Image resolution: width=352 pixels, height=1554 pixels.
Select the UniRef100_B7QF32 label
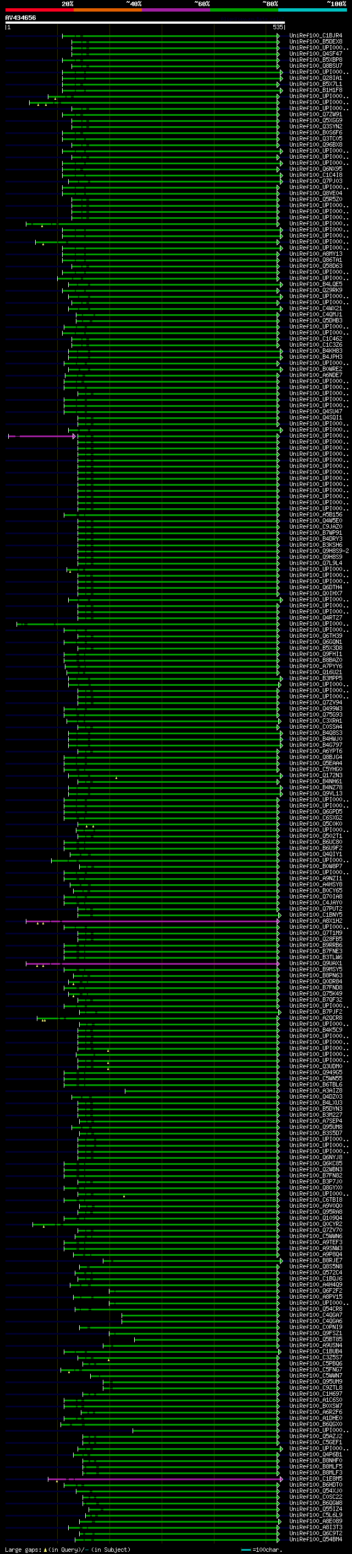click(316, 999)
